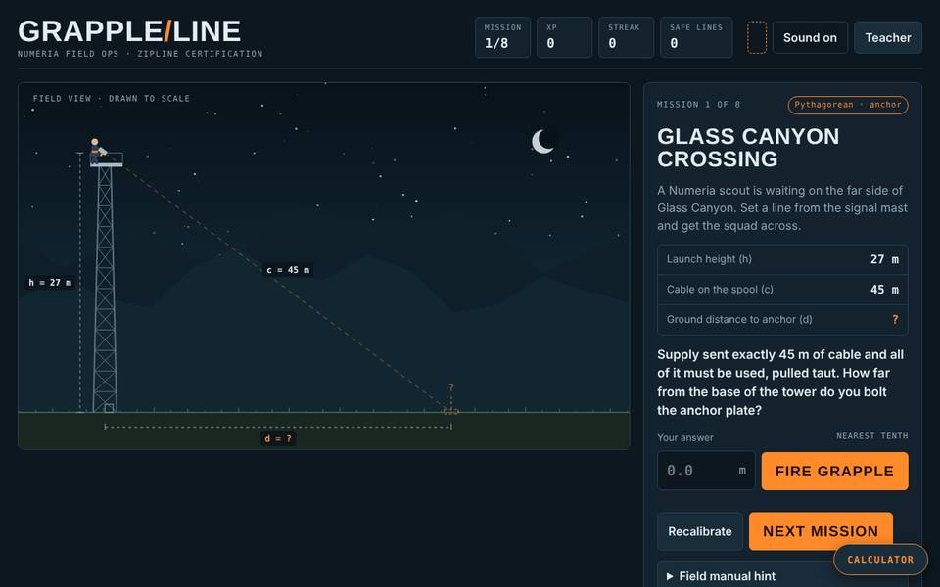Click the Pythagorean · anchor tag
The image size is (940, 587).
[848, 105]
